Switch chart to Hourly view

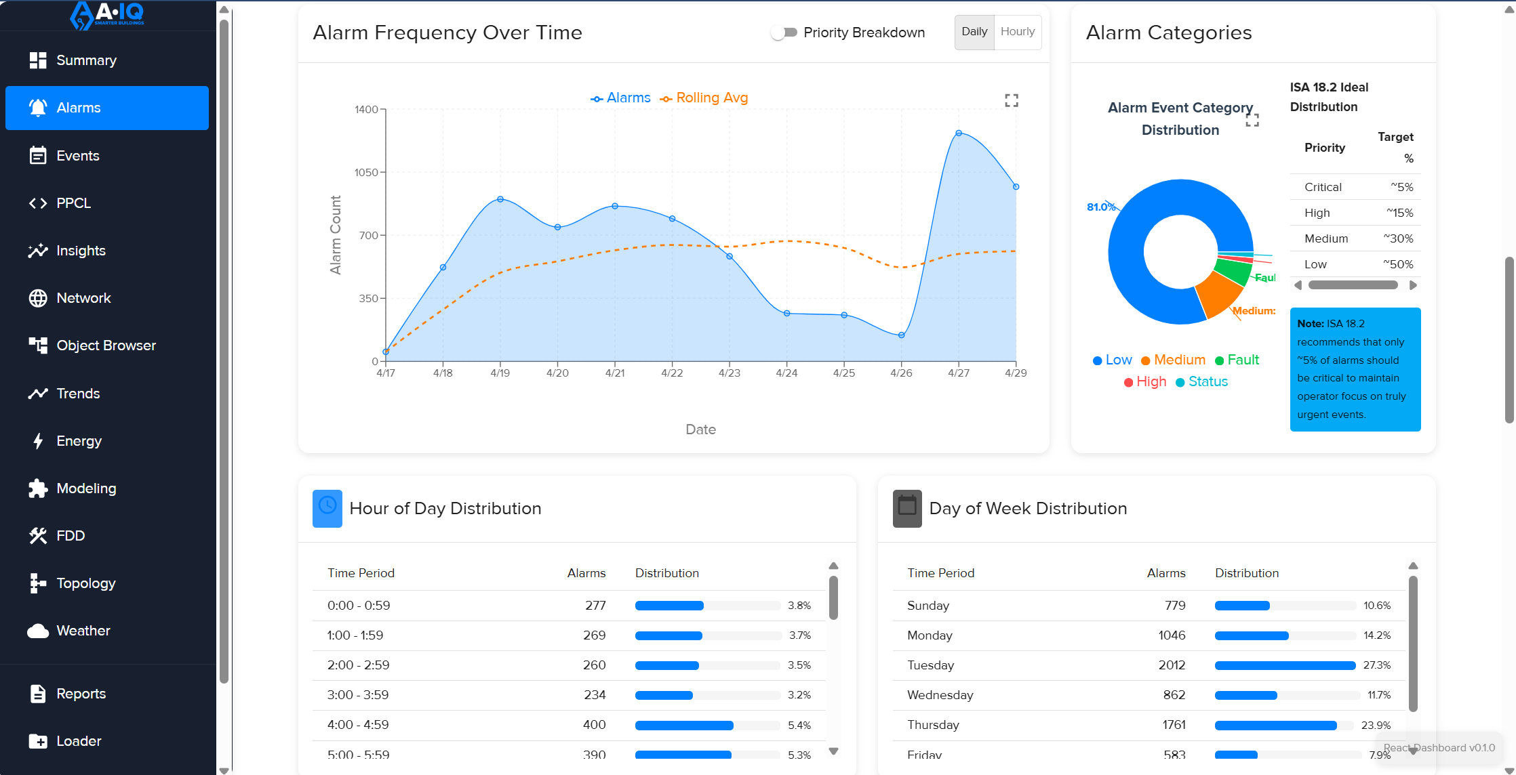pyautogui.click(x=1018, y=32)
